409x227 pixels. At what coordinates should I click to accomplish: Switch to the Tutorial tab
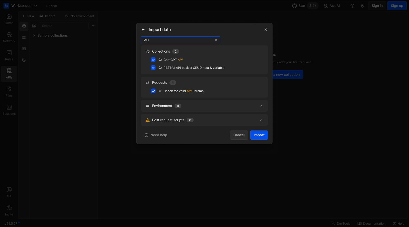(x=51, y=6)
